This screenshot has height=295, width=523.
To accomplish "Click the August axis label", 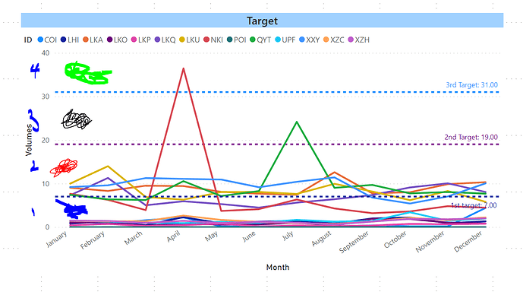I will pos(322,239).
